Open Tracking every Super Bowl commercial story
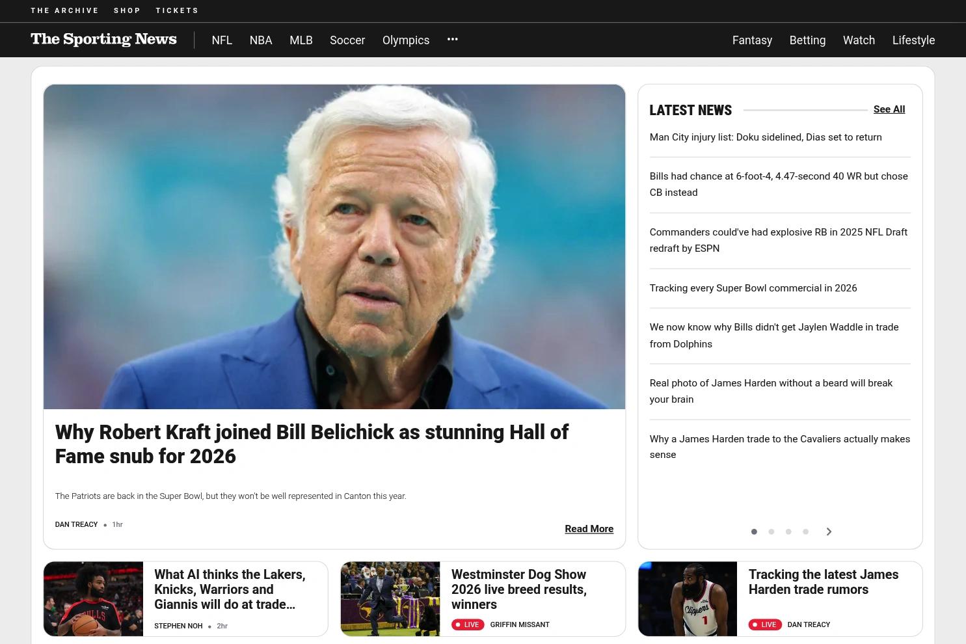 pos(753,288)
